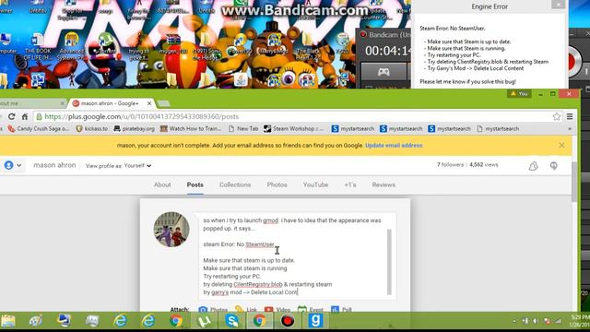
Task: Open Garry's Mod from the taskbar
Action: tap(315, 321)
